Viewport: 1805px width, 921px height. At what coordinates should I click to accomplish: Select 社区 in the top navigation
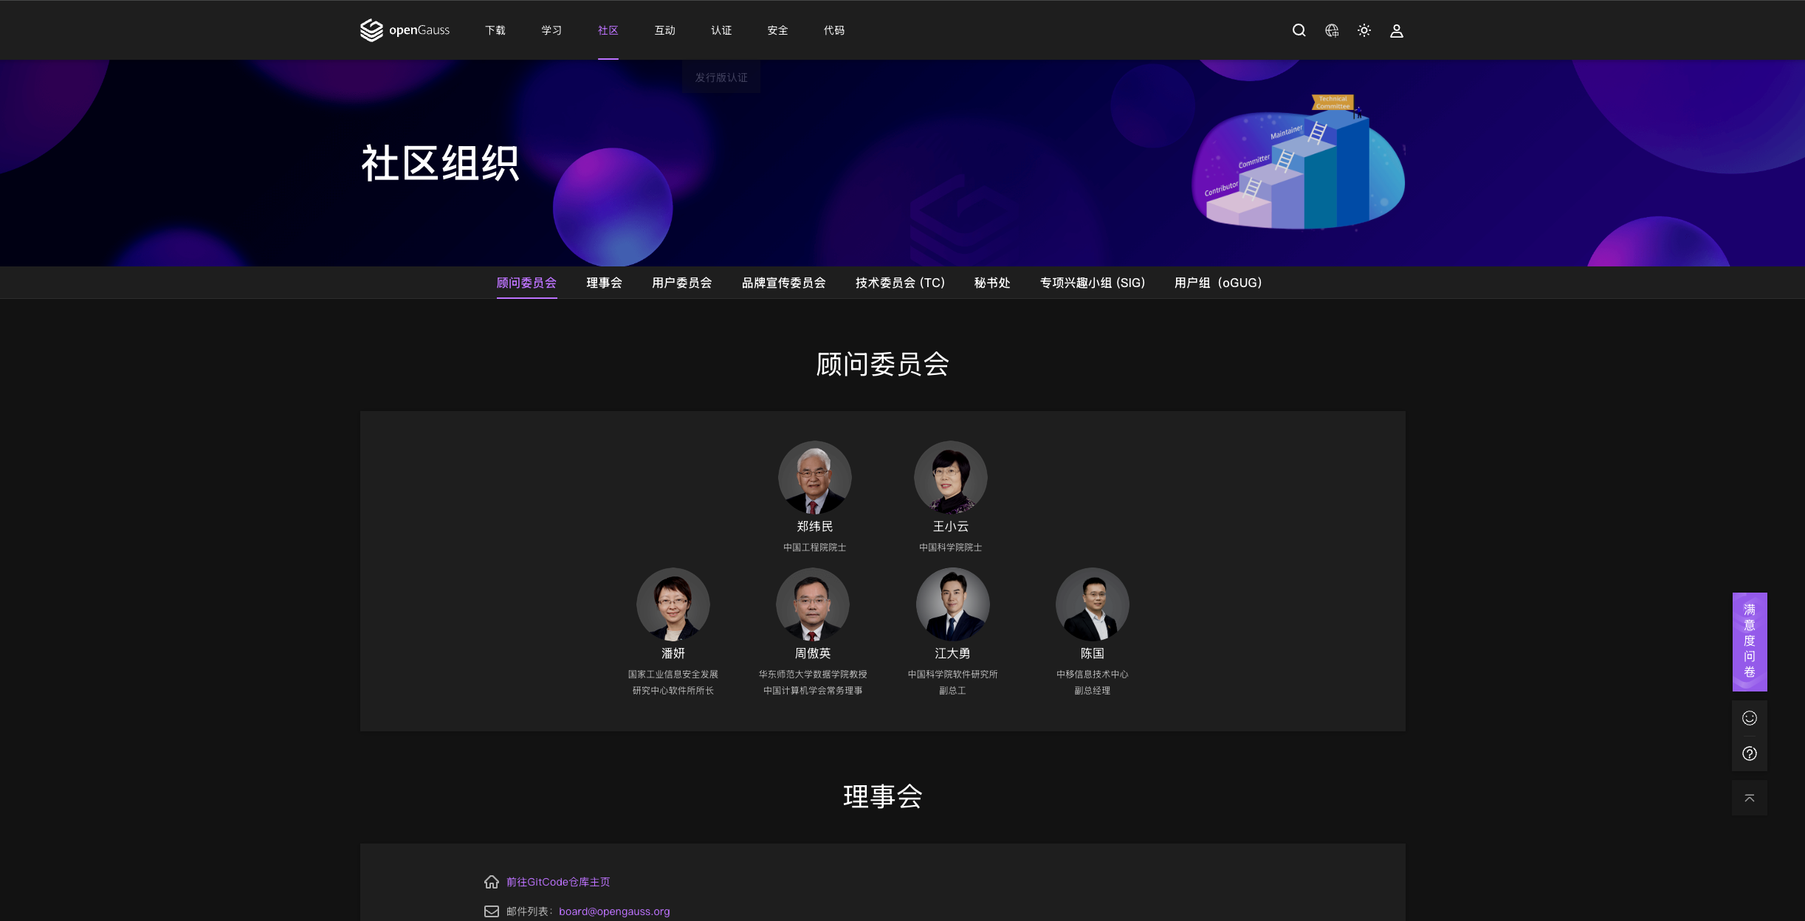point(607,30)
